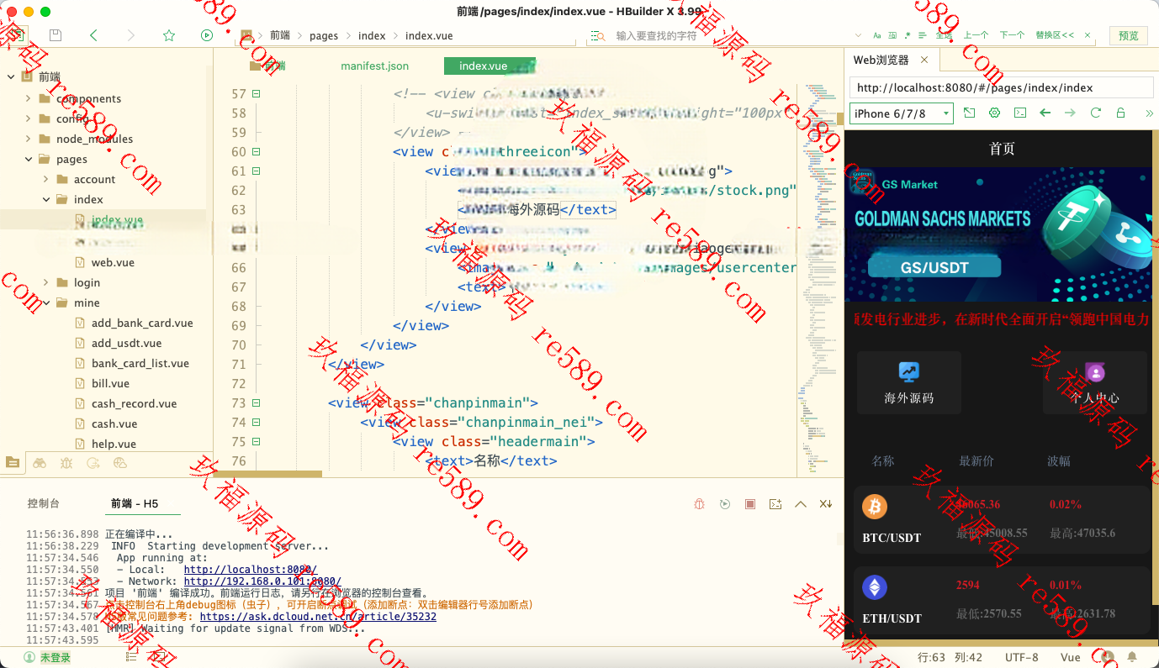Open the http://localhost:8080/ link in console
Screen dimensions: 1159x668
251,570
